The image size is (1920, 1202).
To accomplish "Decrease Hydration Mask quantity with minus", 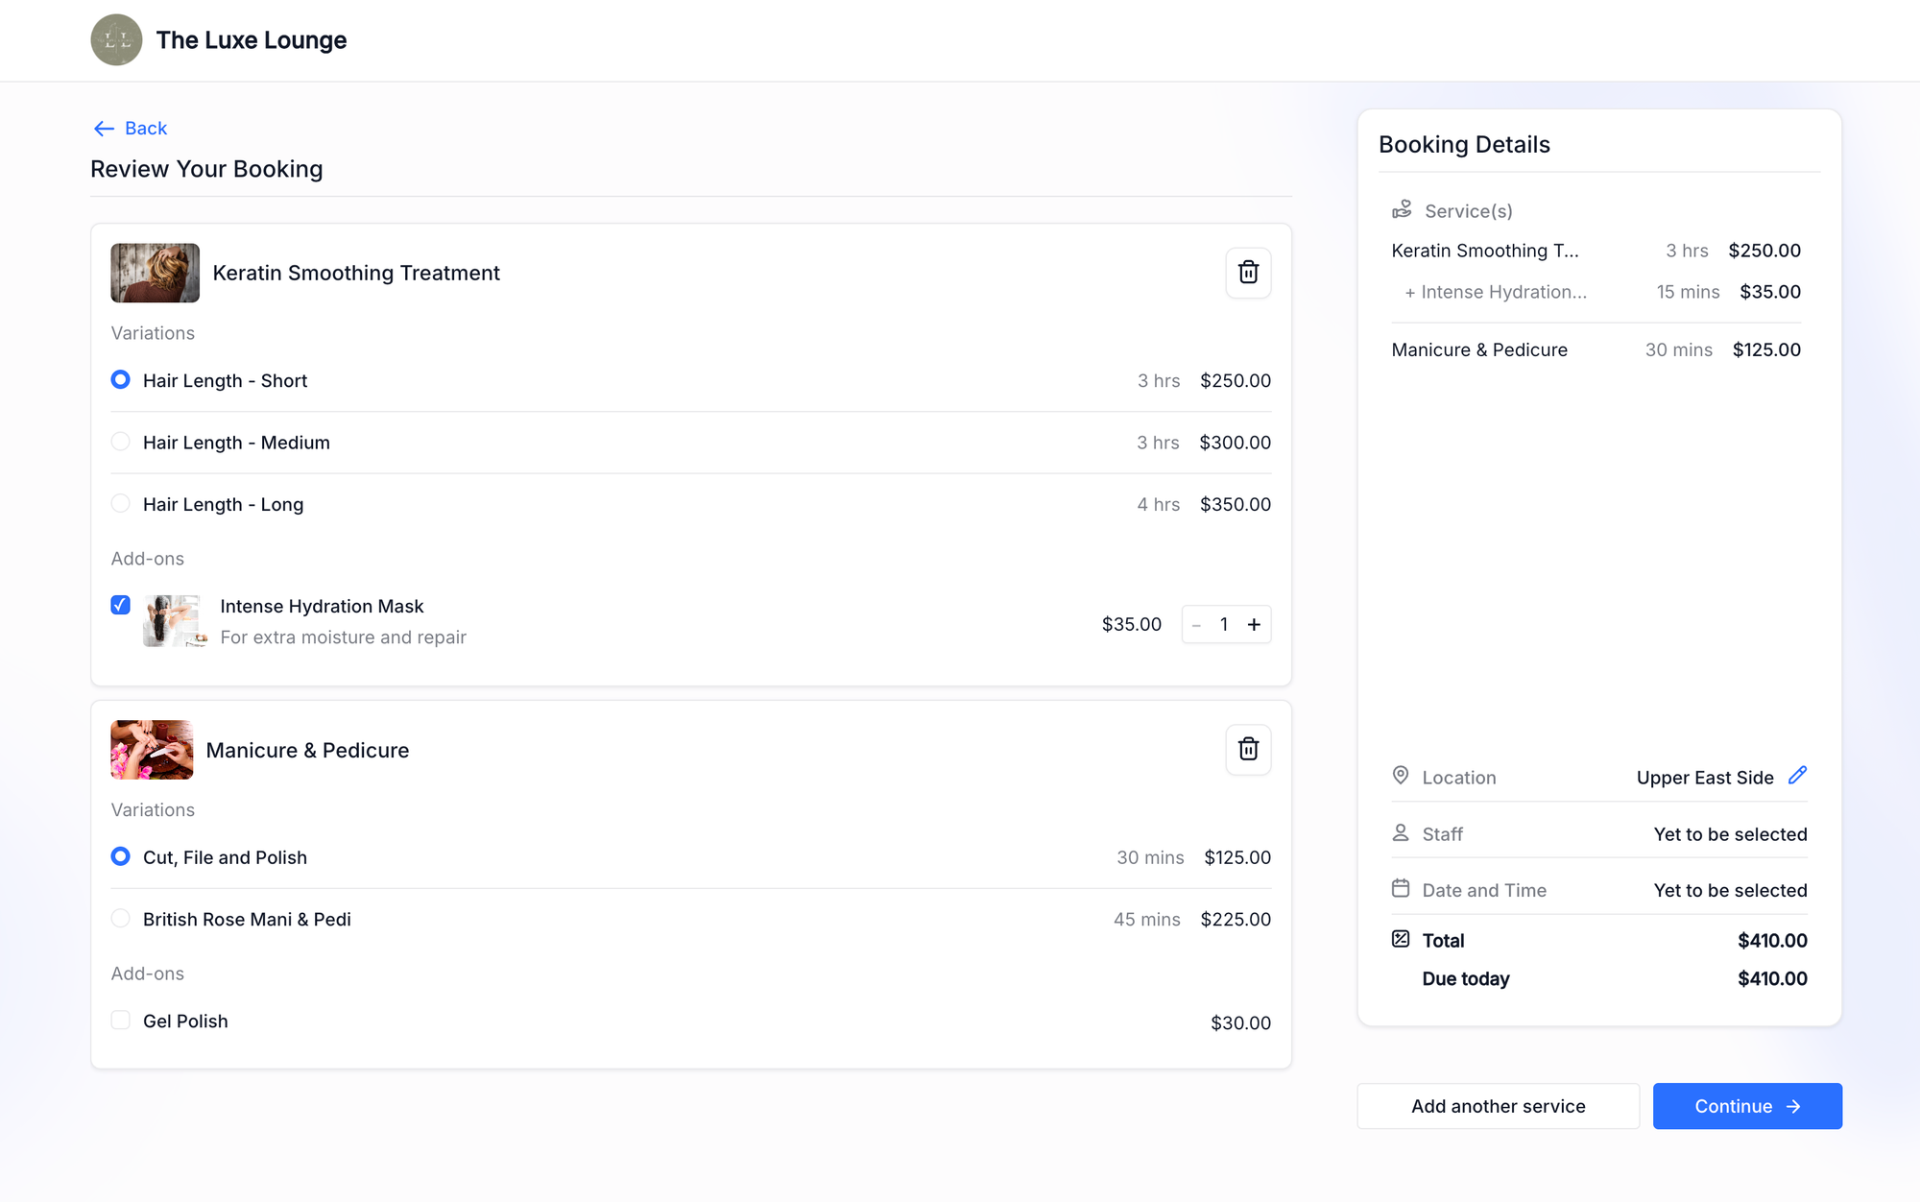I will (1196, 625).
